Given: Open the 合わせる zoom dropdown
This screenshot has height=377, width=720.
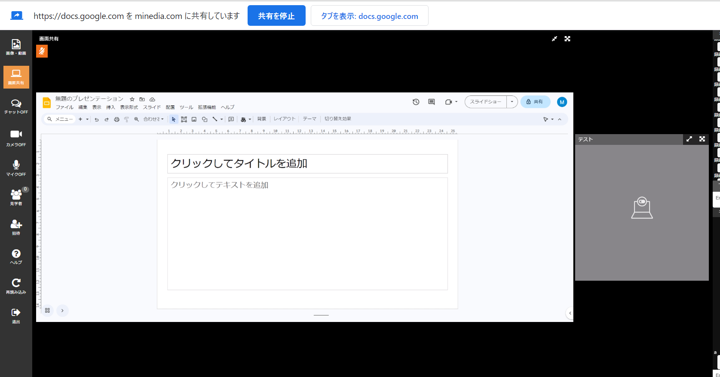Looking at the screenshot, I should pos(153,119).
